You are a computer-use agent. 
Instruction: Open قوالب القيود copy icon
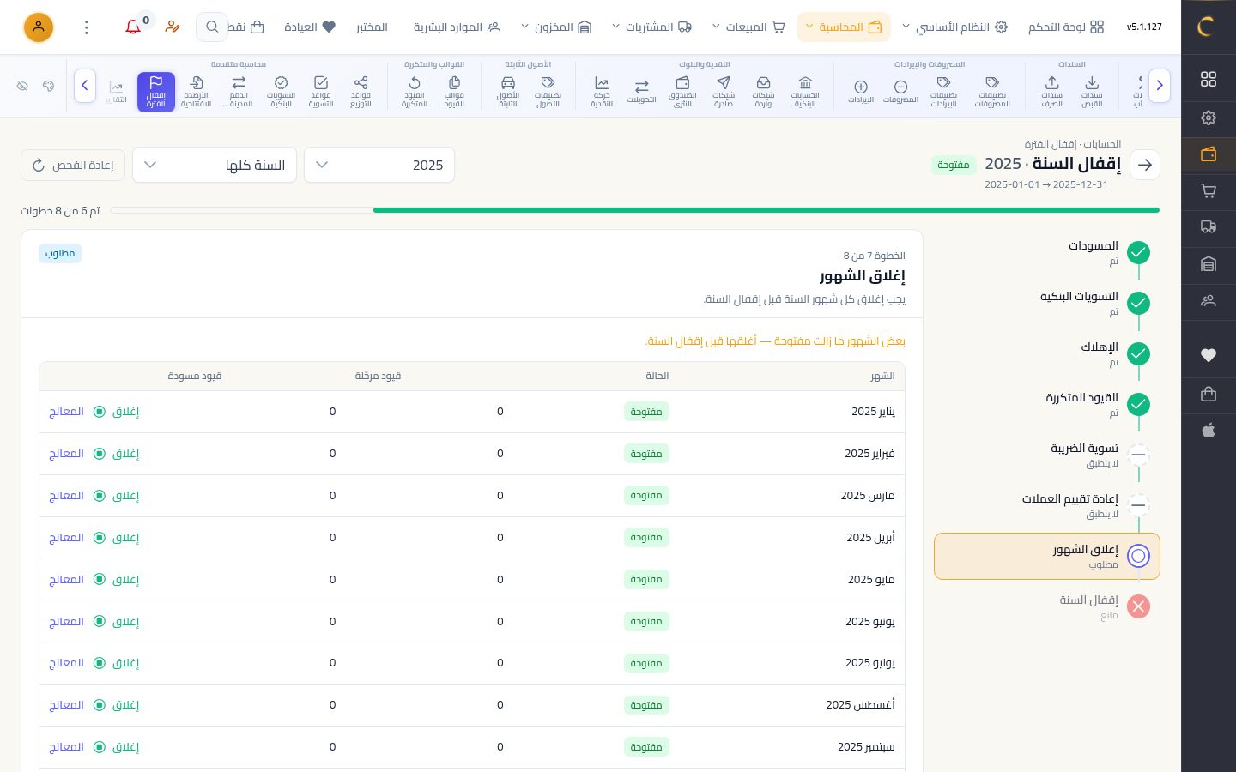454,92
